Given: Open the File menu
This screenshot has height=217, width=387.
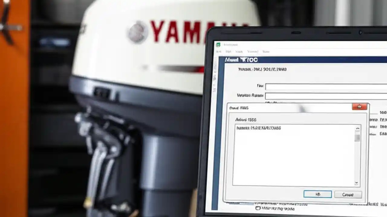Looking at the screenshot, I should pyautogui.click(x=220, y=51).
